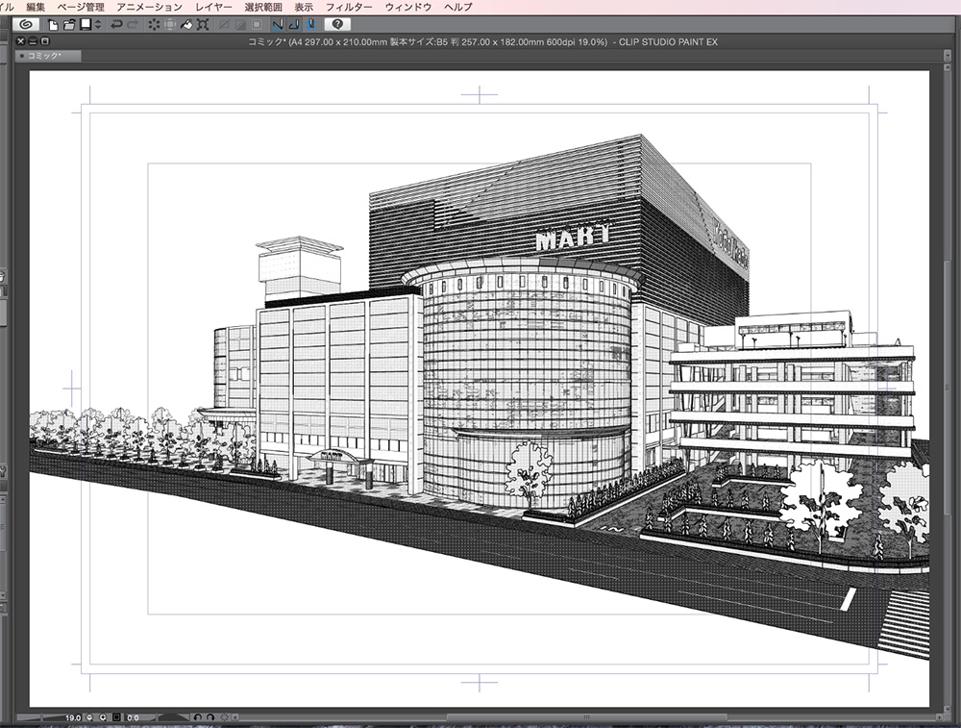Select the コミック document tab

48,56
